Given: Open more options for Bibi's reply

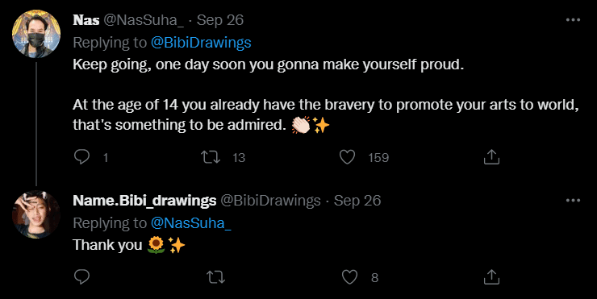Looking at the screenshot, I should coord(573,201).
